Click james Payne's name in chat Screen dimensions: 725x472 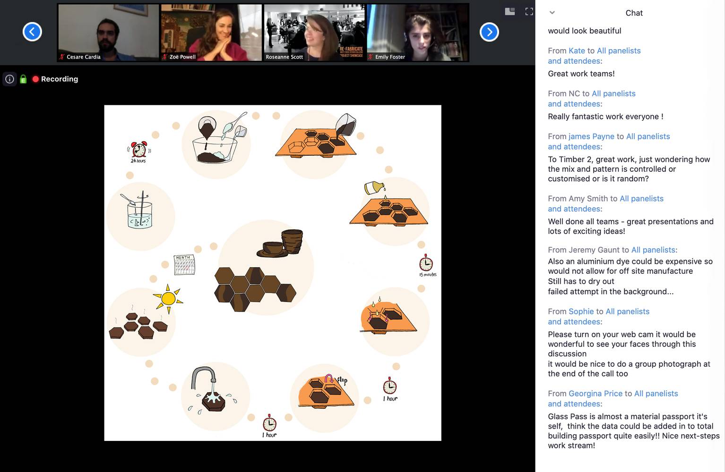click(x=591, y=136)
